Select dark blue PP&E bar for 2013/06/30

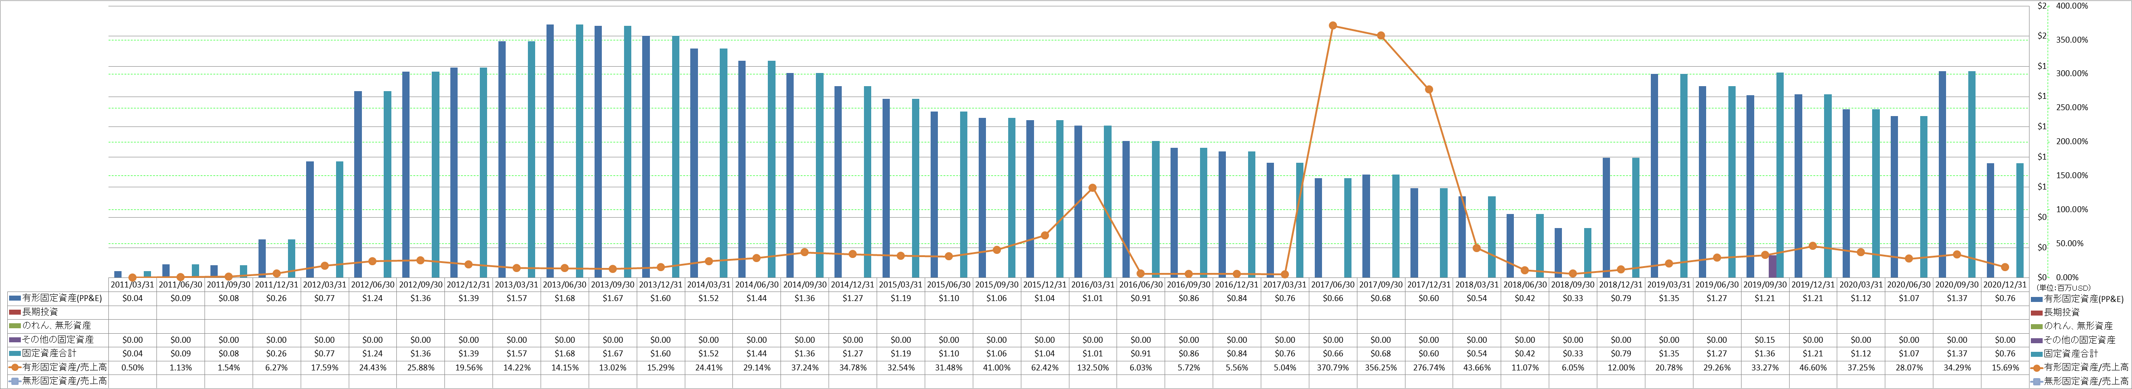point(550,151)
